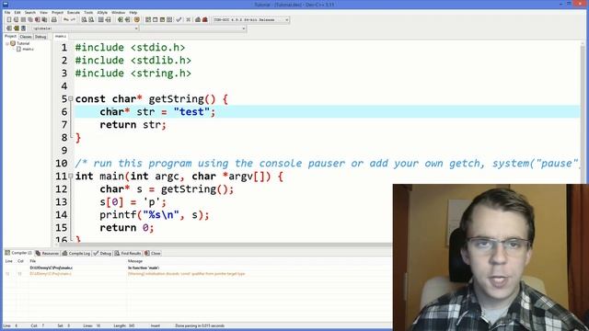Click the Find magnifier icon
This screenshot has width=589, height=331.
point(84,19)
